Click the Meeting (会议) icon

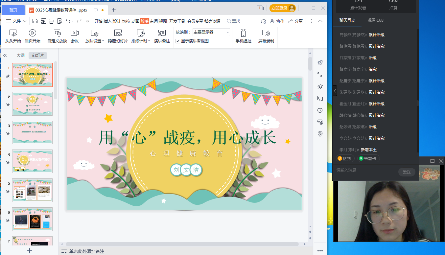75,36
